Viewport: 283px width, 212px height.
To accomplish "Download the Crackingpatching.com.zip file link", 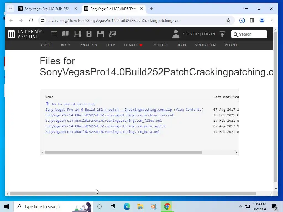I will (109, 110).
